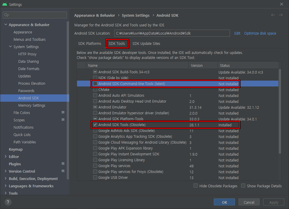This screenshot has height=209, width=289.
Task: Open Date Formats settings
Action: 29,69
